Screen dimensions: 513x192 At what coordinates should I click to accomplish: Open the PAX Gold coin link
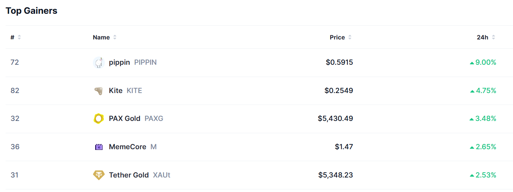click(x=125, y=119)
